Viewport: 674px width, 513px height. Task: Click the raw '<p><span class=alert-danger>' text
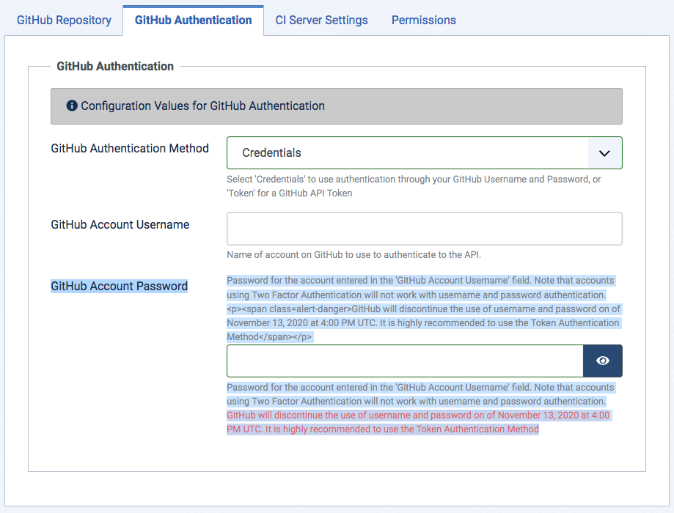click(x=289, y=309)
